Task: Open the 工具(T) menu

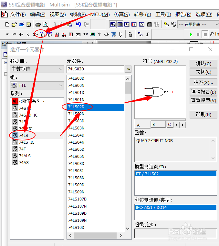Action: tap(163, 15)
